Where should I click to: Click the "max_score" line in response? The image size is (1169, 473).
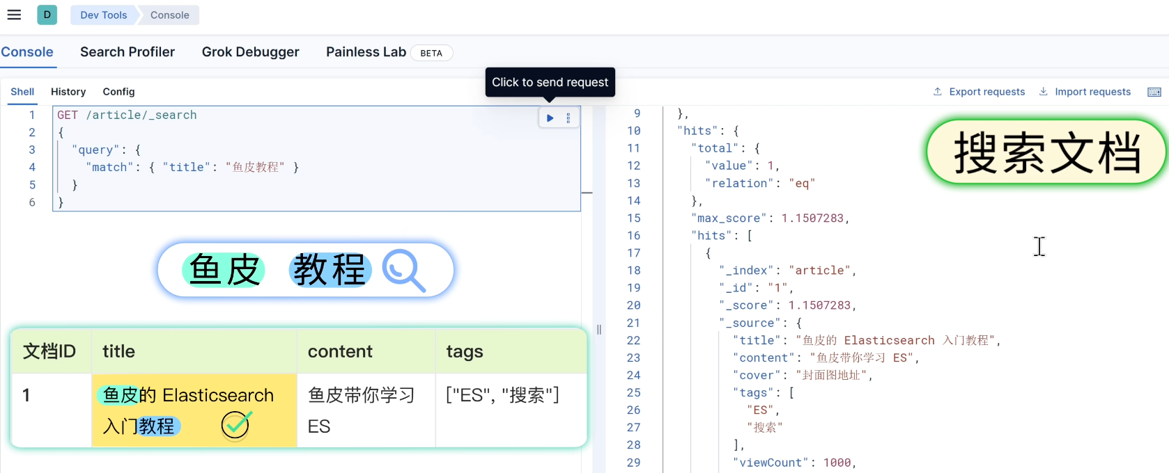[x=770, y=218]
